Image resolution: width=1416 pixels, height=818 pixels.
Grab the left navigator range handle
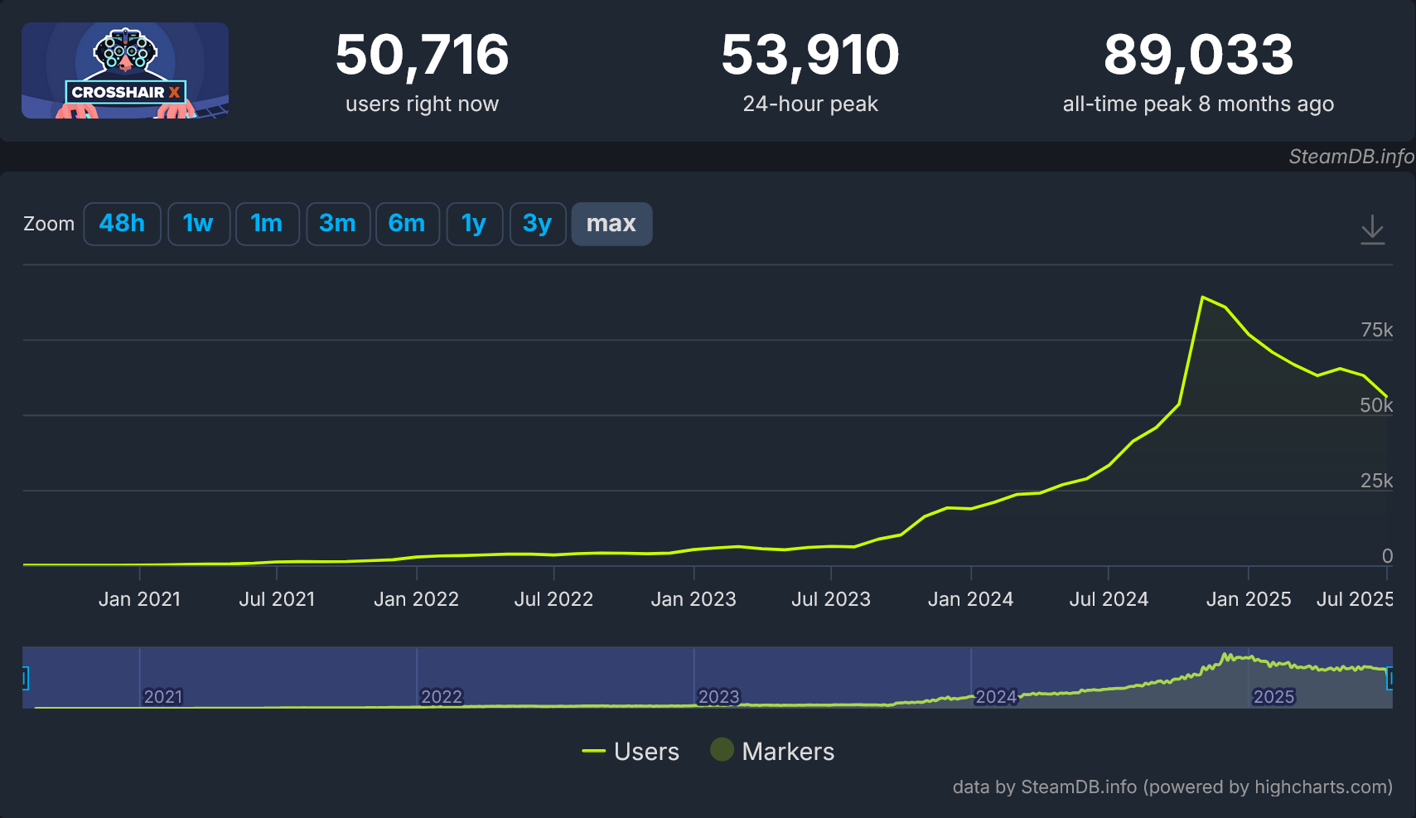pyautogui.click(x=25, y=679)
